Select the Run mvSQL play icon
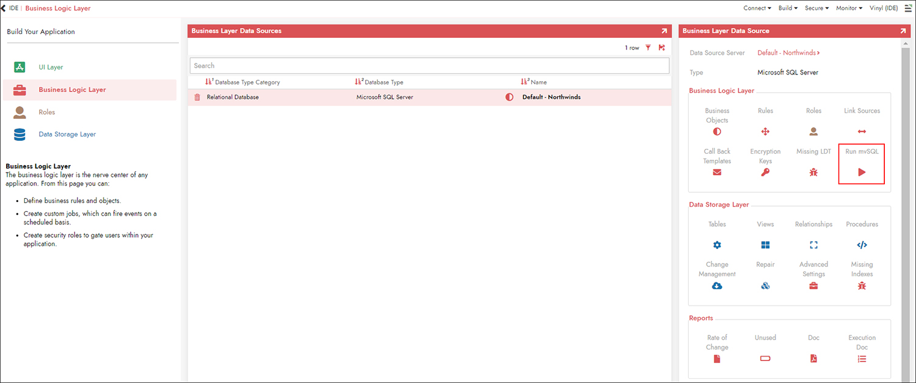 [862, 172]
